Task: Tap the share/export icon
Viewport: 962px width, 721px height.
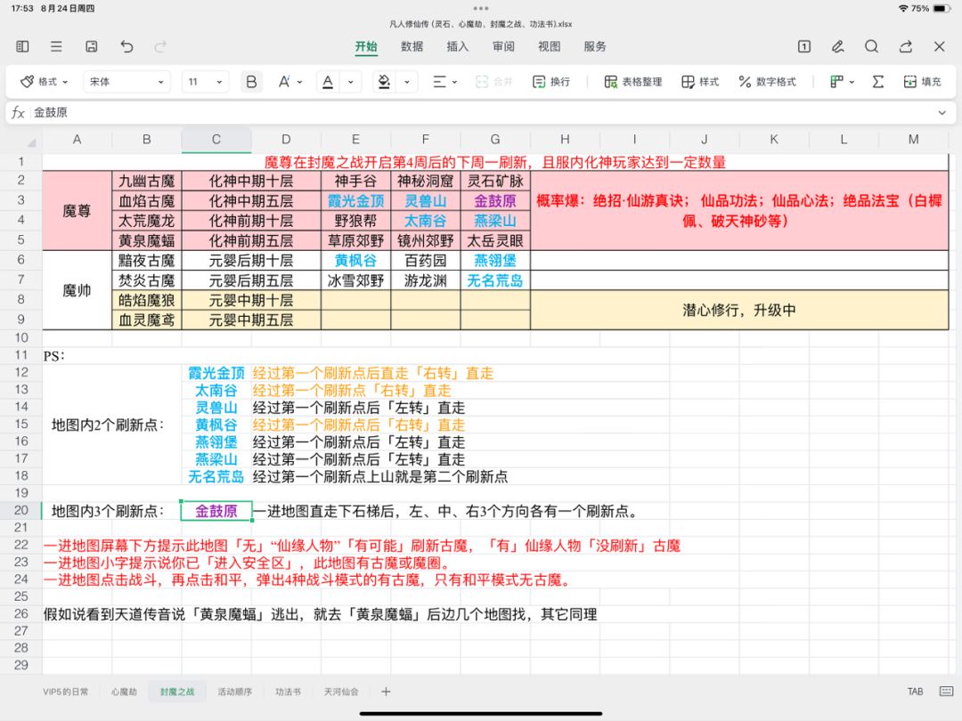Action: 905,46
